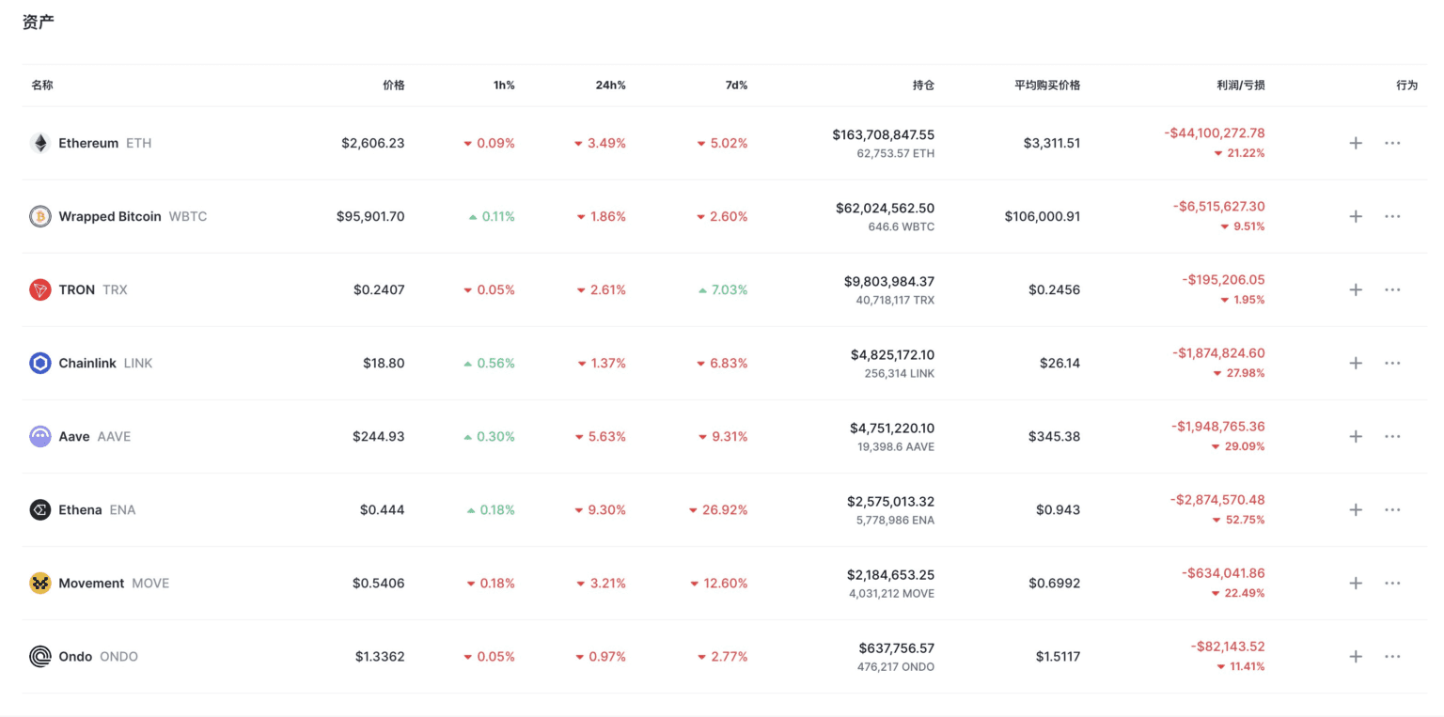Expand the ellipsis menu for Ondo
This screenshot has width=1444, height=717.
pos(1392,656)
